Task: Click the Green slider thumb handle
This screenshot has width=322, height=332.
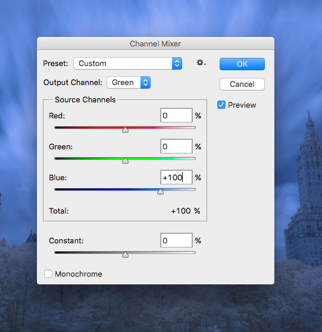Action: pos(125,161)
